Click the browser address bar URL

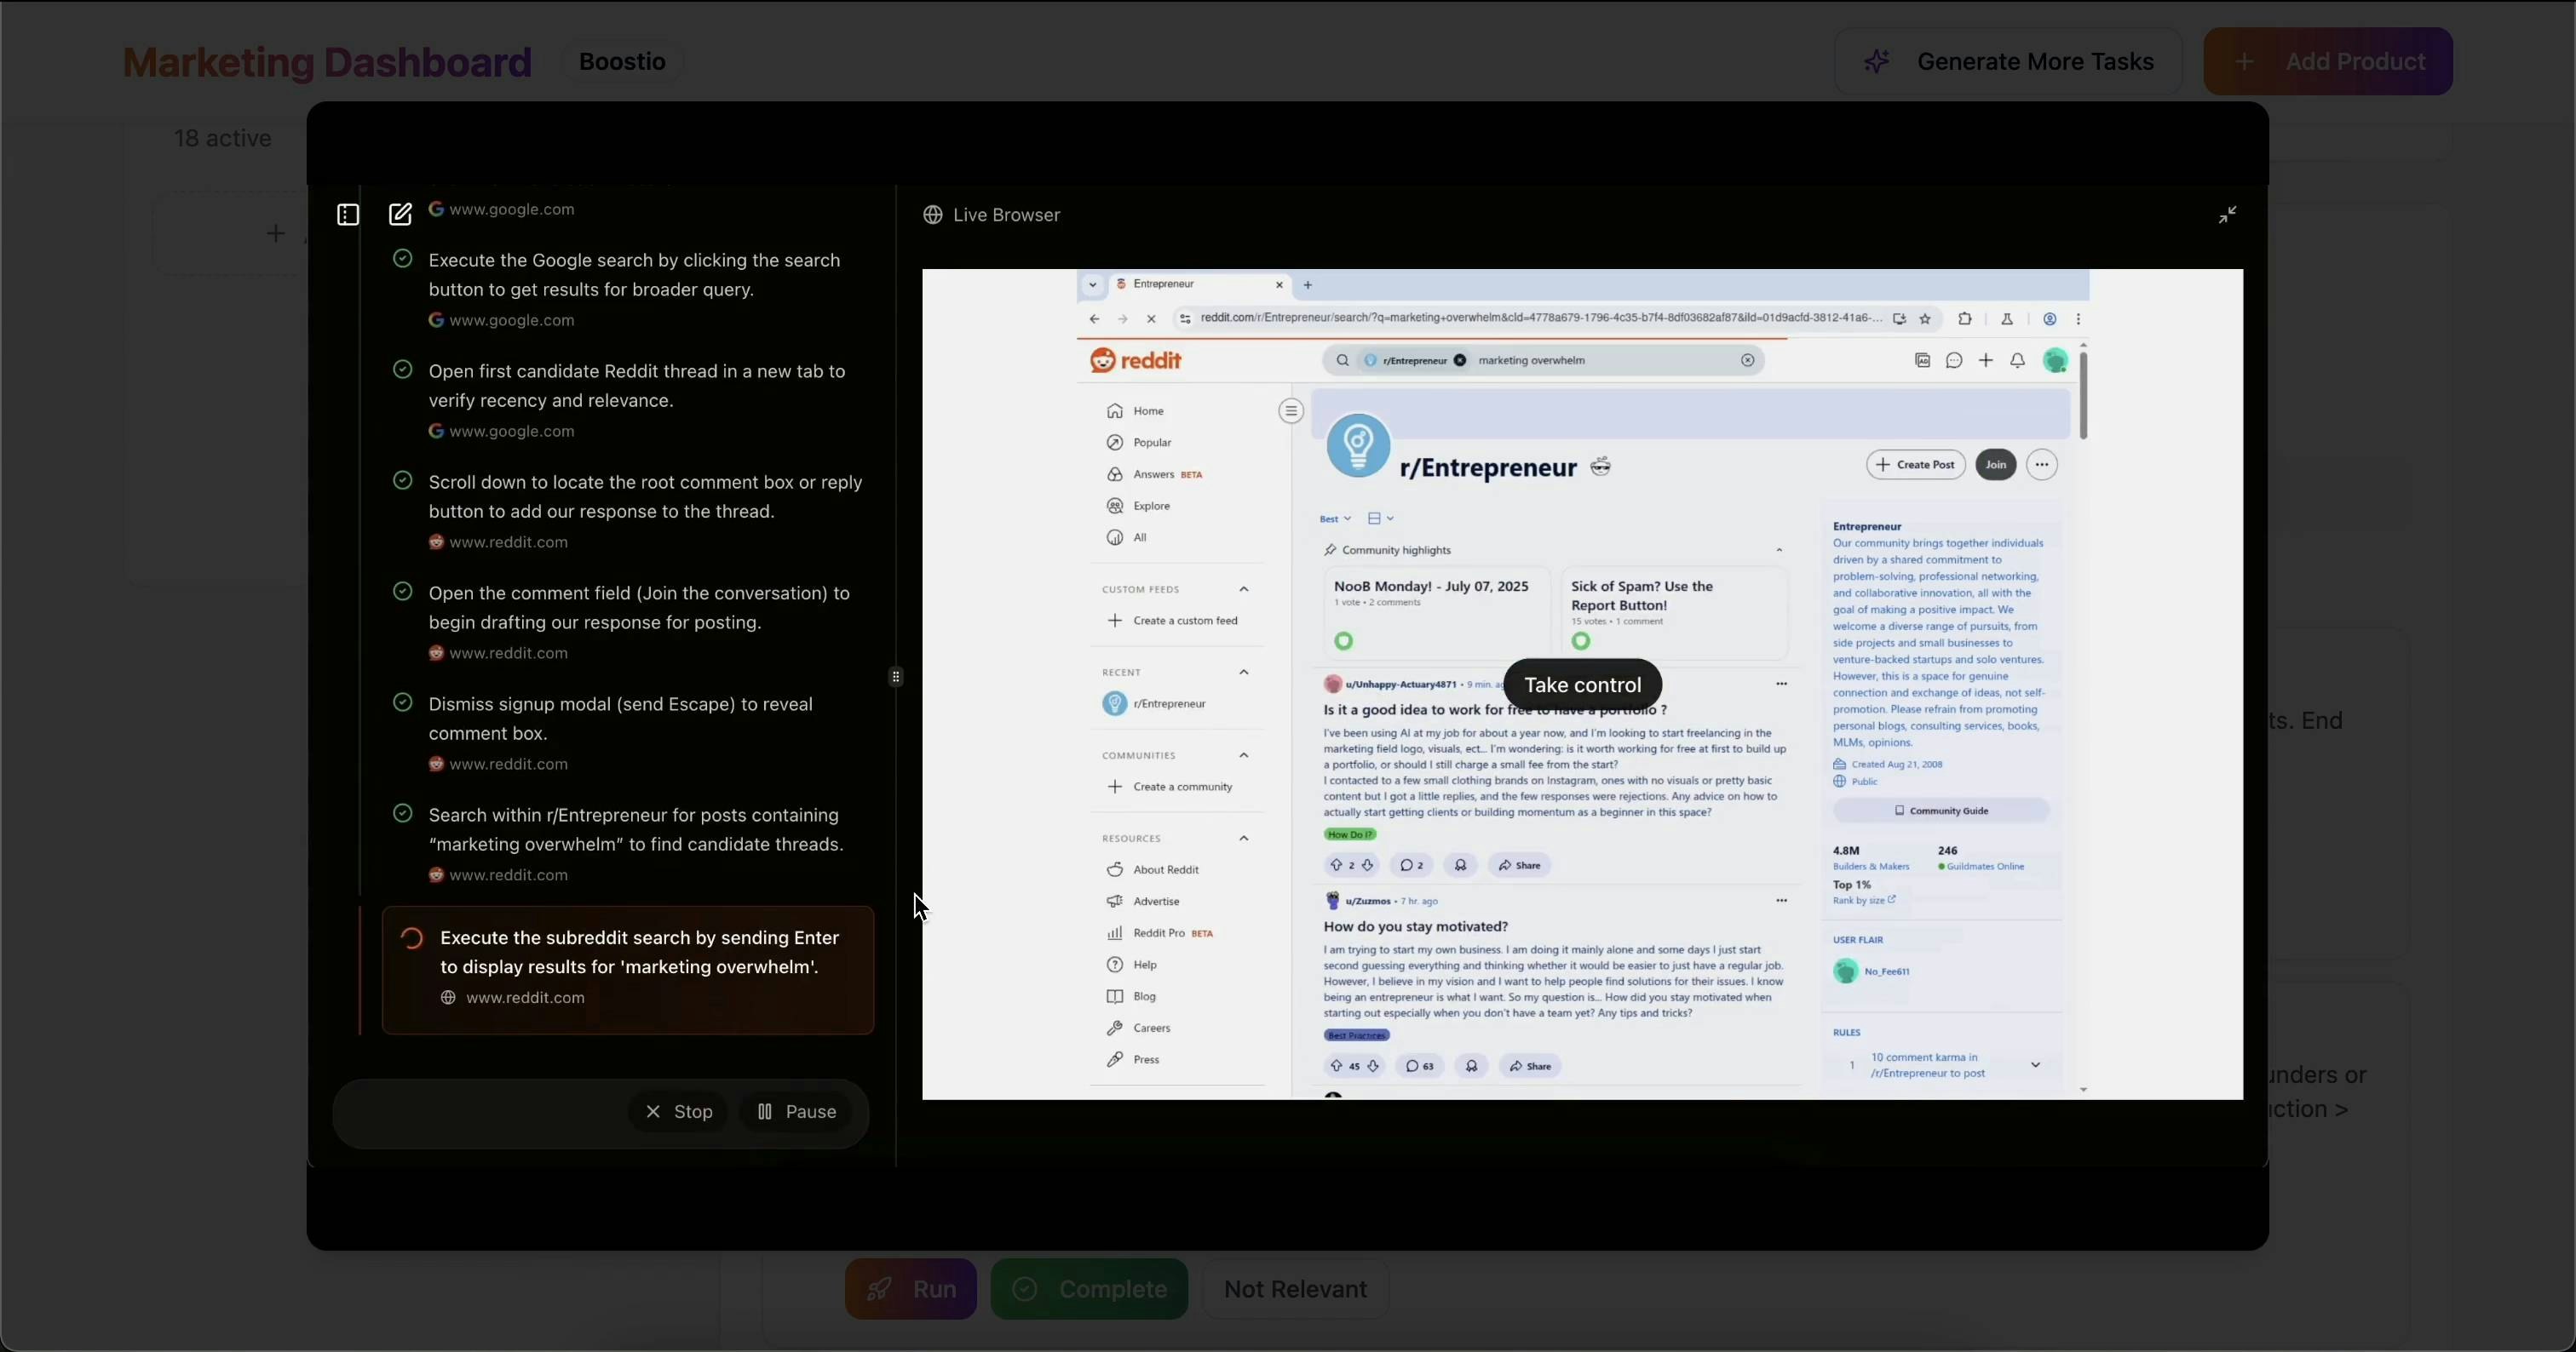[1540, 318]
